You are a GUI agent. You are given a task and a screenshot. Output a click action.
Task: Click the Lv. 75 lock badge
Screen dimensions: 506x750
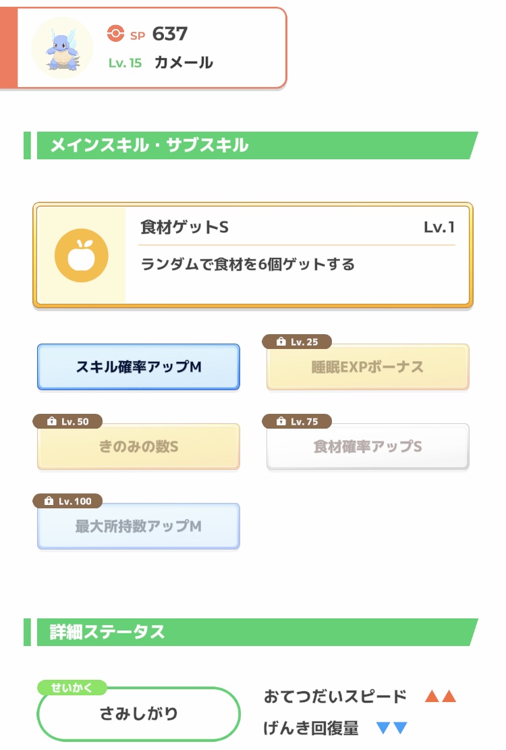(x=297, y=421)
